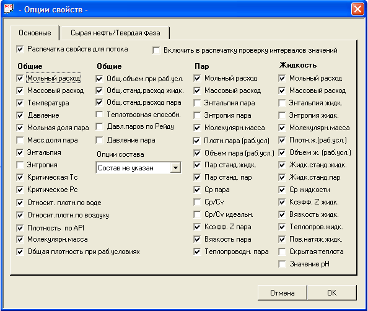Click the Отмена button

(x=283, y=292)
